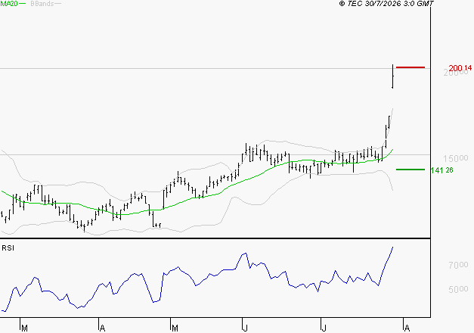
Task: Click the first A month axis label
Action: pos(103,328)
